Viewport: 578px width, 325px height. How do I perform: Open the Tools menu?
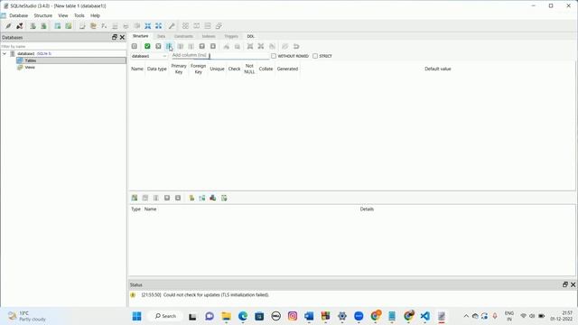(79, 15)
